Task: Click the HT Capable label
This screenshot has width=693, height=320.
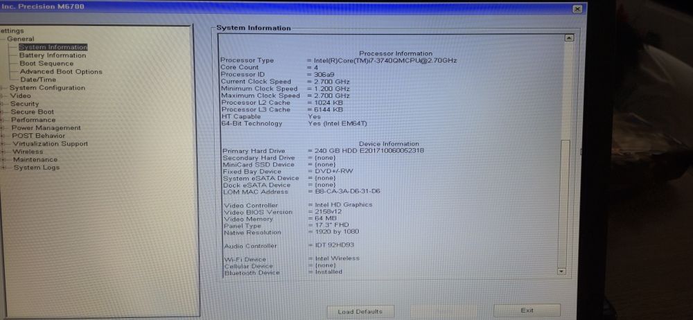Action: [x=241, y=116]
